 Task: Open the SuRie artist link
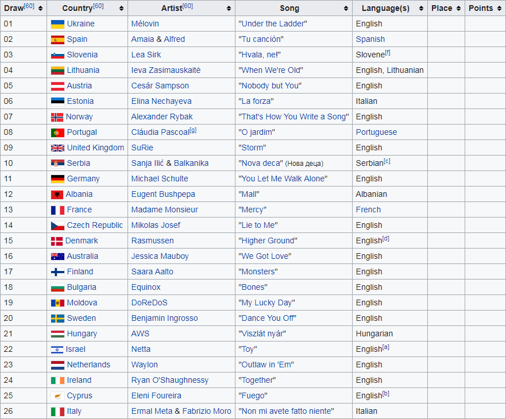pos(142,148)
